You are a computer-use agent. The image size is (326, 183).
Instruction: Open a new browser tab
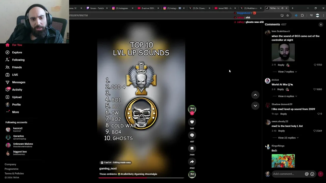click(292, 8)
